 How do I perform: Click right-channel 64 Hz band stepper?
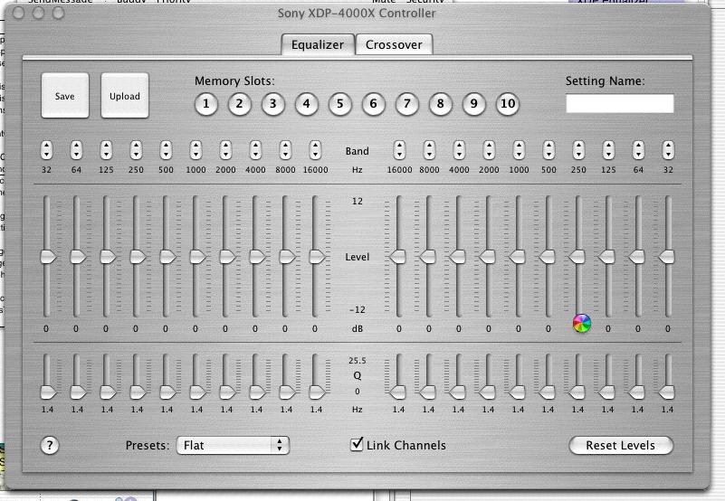point(638,150)
